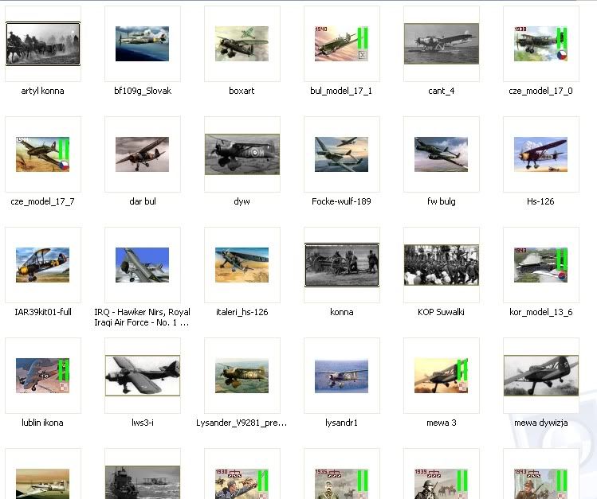This screenshot has width=597, height=499.
Task: Click the file name 'kor_model_13_6'
Action: pyautogui.click(x=540, y=312)
